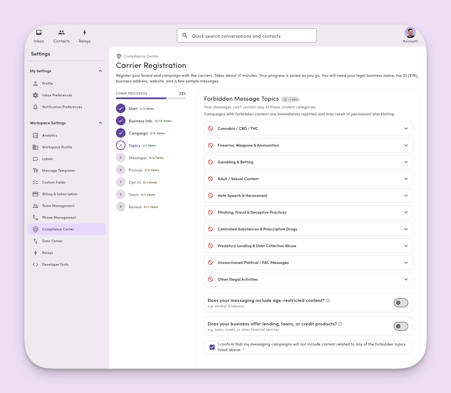Open Team Management settings
The height and width of the screenshot is (393, 451).
pyautogui.click(x=67, y=206)
